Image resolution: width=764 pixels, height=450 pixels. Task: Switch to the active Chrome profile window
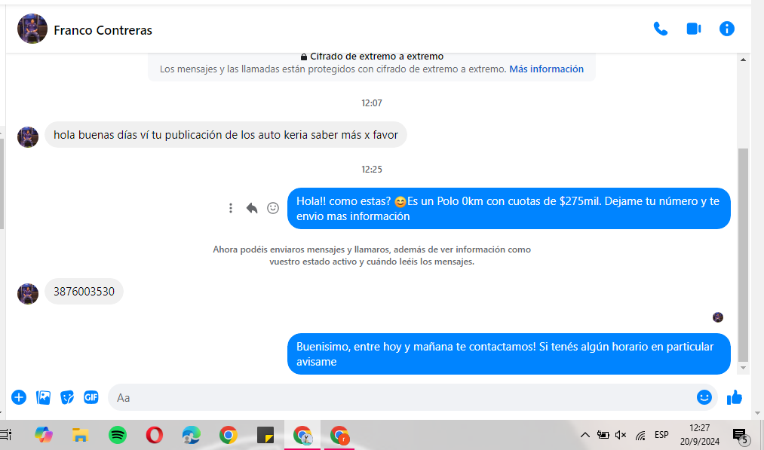pos(302,435)
